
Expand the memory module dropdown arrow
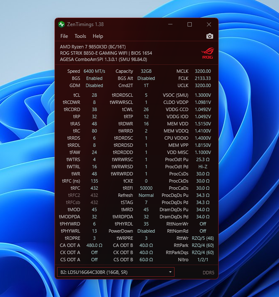click(x=170, y=272)
